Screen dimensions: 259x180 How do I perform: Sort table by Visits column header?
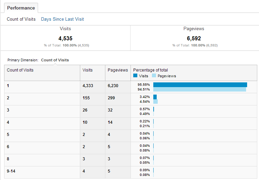tap(87, 70)
